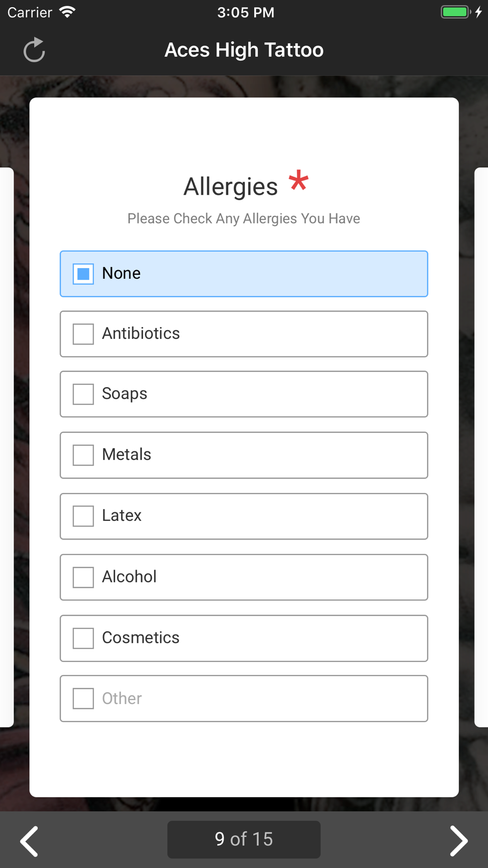Tick the Latex checkbox
Screen dimensions: 488x868
(x=83, y=516)
